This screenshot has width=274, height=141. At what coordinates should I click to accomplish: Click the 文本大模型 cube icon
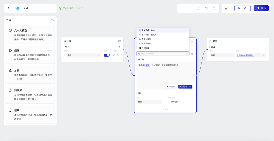pos(10,30)
